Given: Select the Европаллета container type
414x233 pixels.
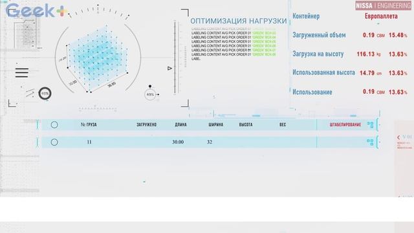Looking at the screenshot, I should pos(381,16).
